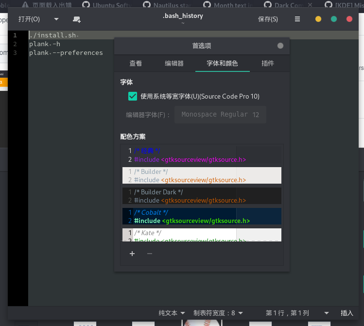Close the Dark Com browser tab
Viewport: 364px width, 326px height.
point(310,5)
